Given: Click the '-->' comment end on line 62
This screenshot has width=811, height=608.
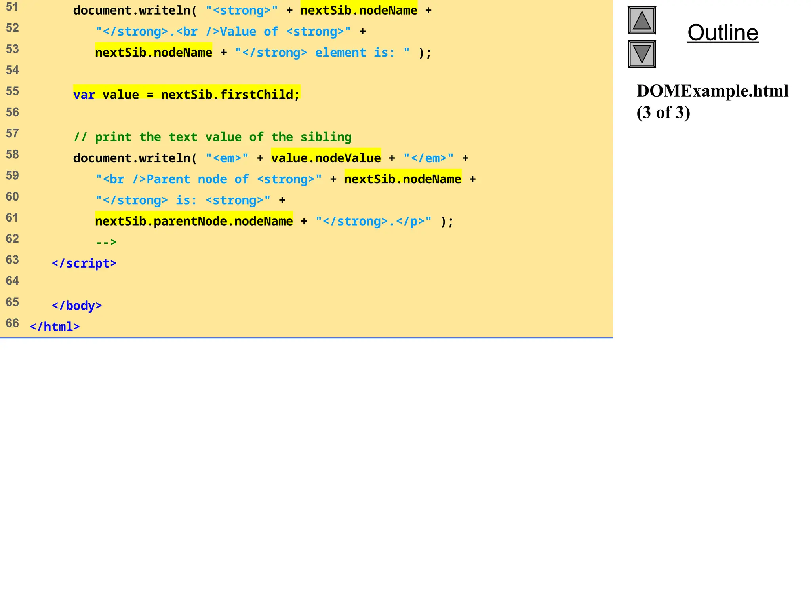Looking at the screenshot, I should coord(106,242).
